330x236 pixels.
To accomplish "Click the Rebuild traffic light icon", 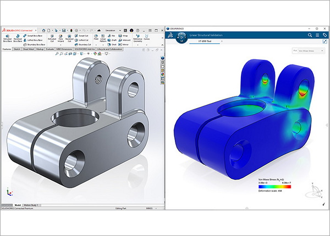I will 71,30.
